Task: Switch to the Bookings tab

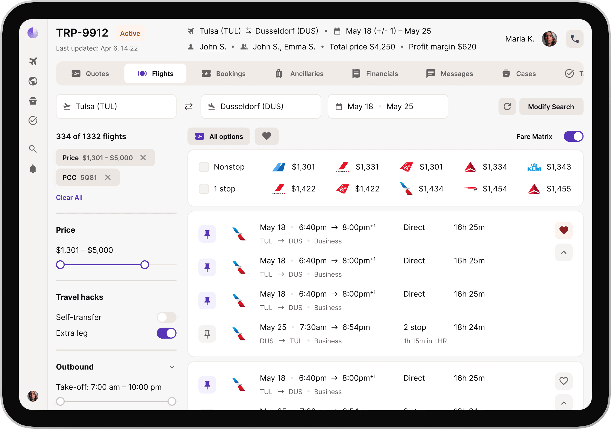Action: click(224, 74)
